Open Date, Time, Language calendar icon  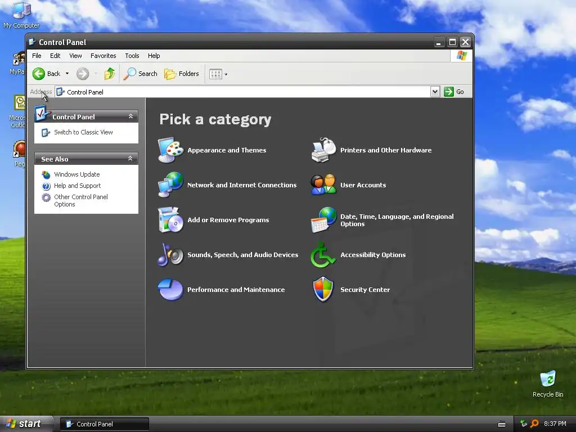point(323,220)
